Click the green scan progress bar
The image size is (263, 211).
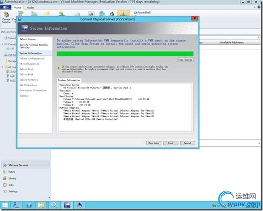click(125, 54)
